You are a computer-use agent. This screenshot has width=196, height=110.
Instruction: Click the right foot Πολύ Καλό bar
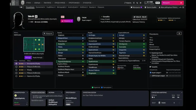(137, 69)
